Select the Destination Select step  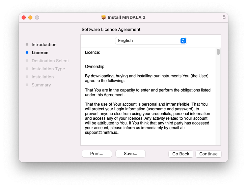click(50, 61)
